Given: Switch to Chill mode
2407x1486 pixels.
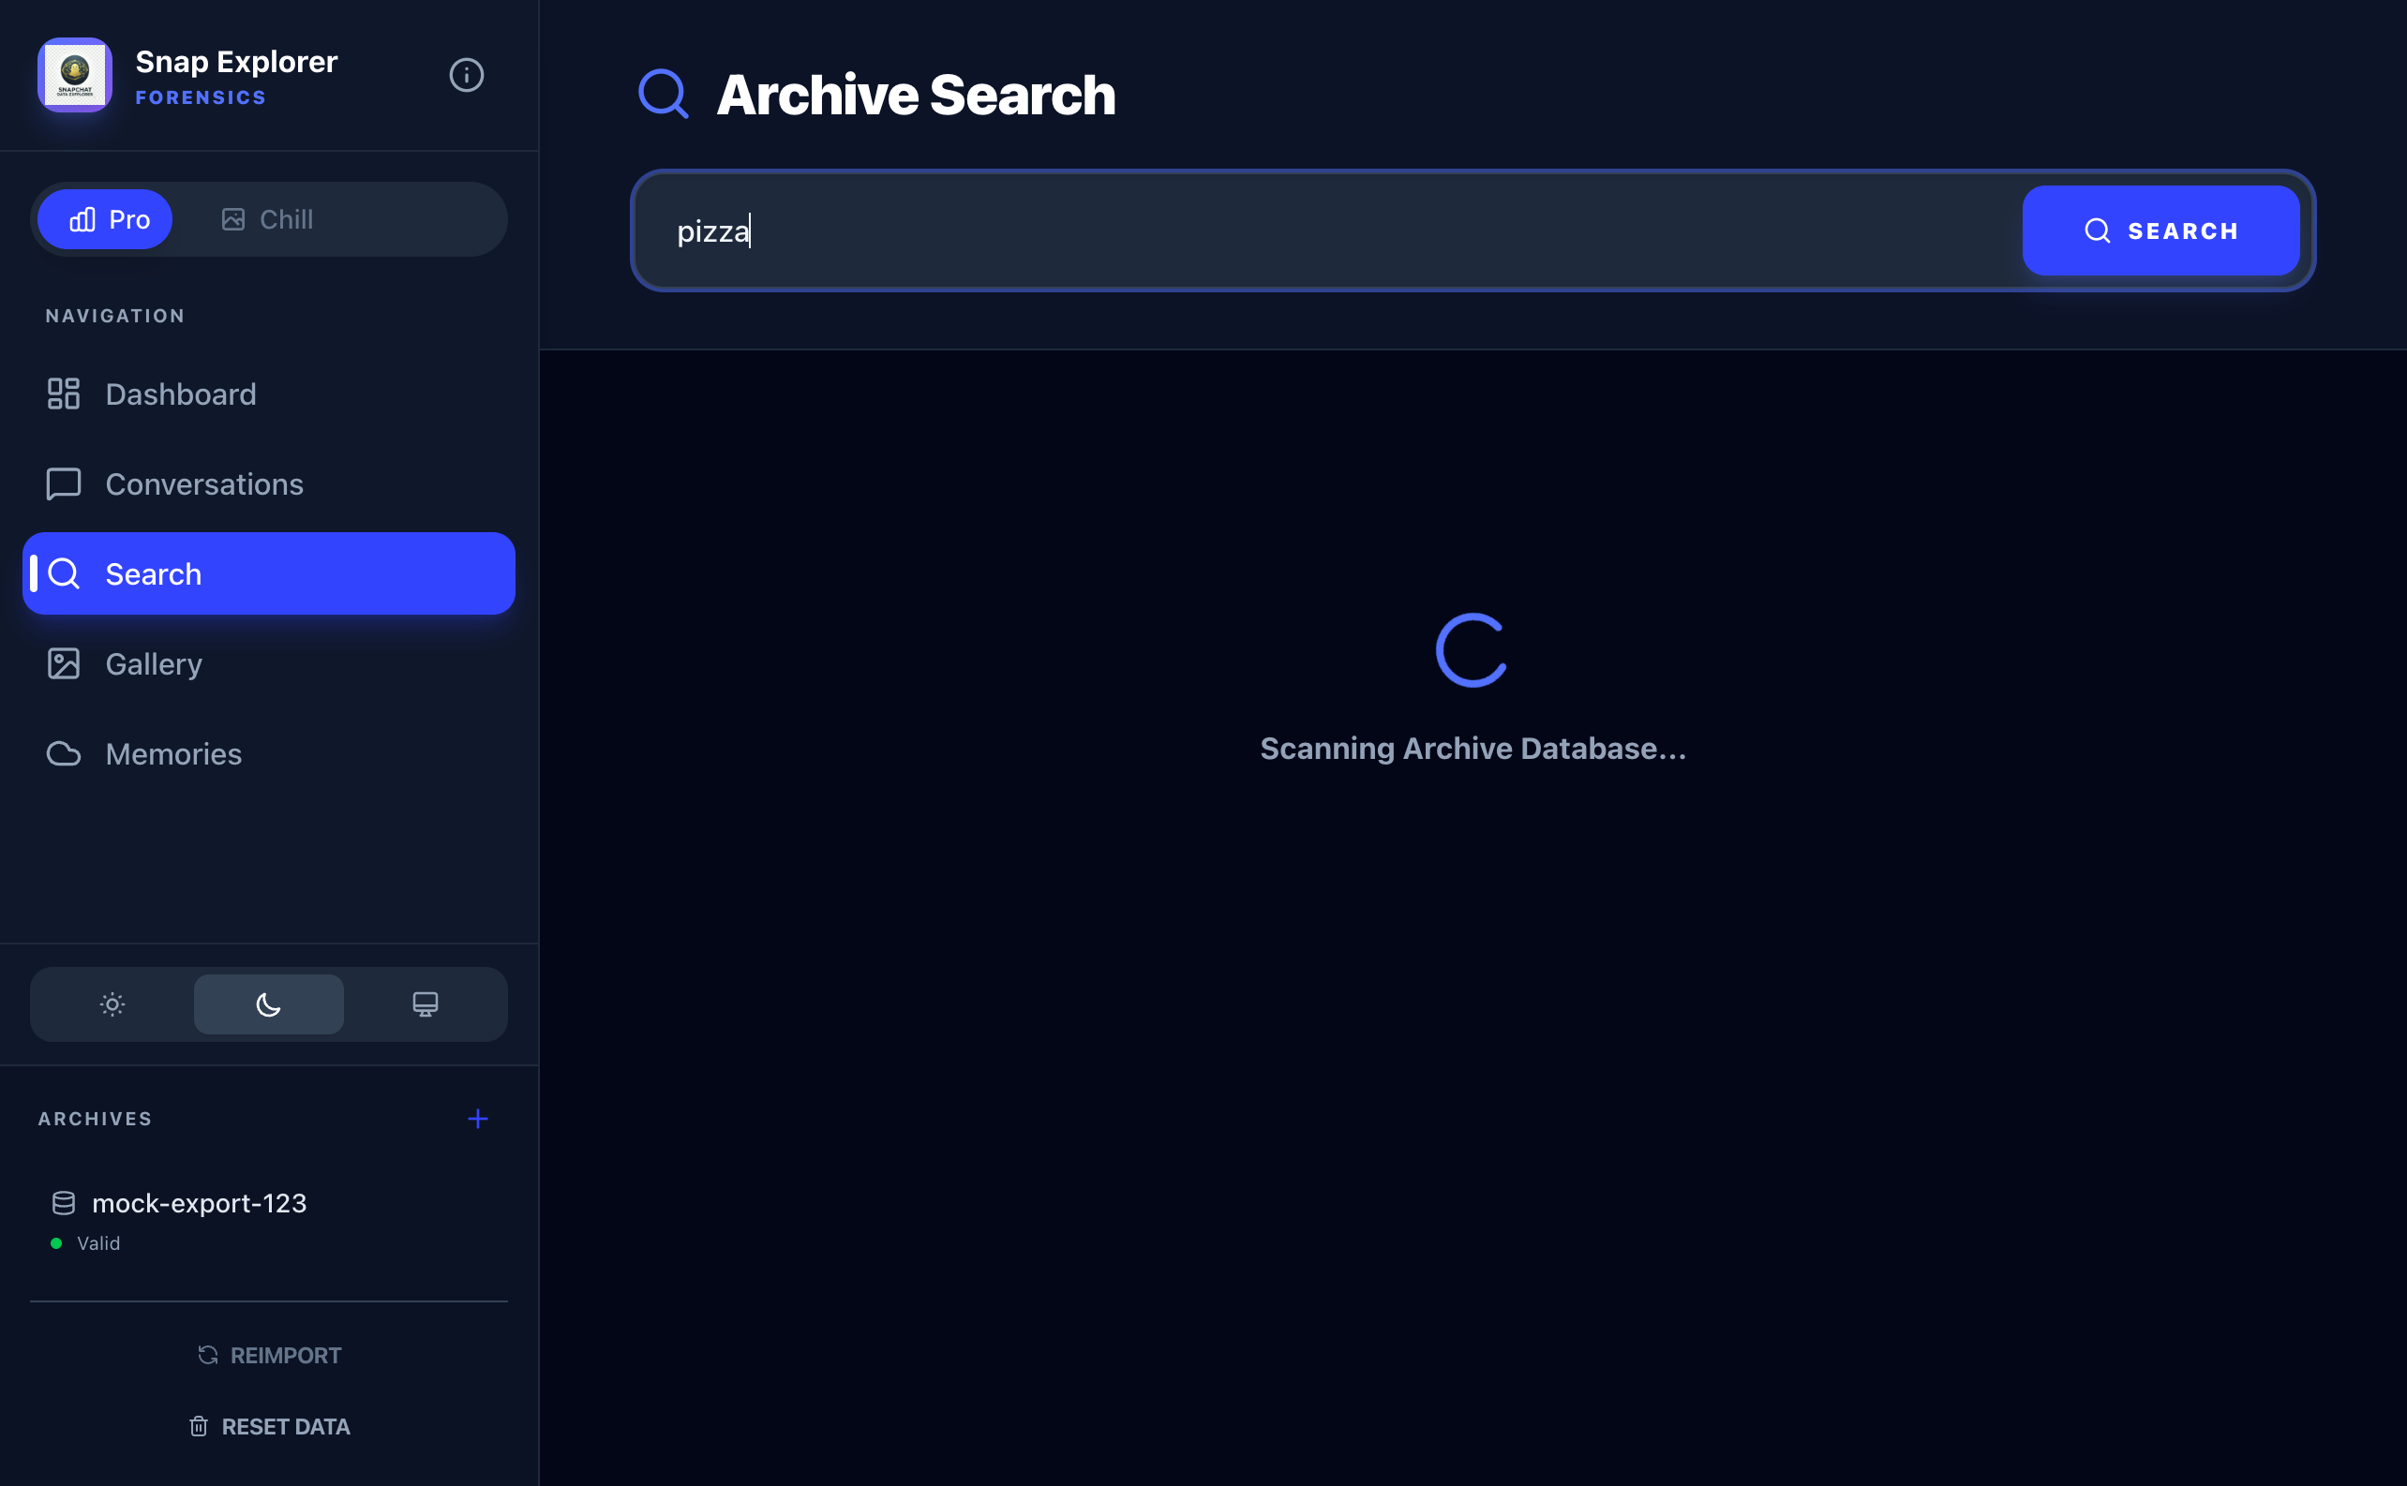Looking at the screenshot, I should pyautogui.click(x=267, y=219).
